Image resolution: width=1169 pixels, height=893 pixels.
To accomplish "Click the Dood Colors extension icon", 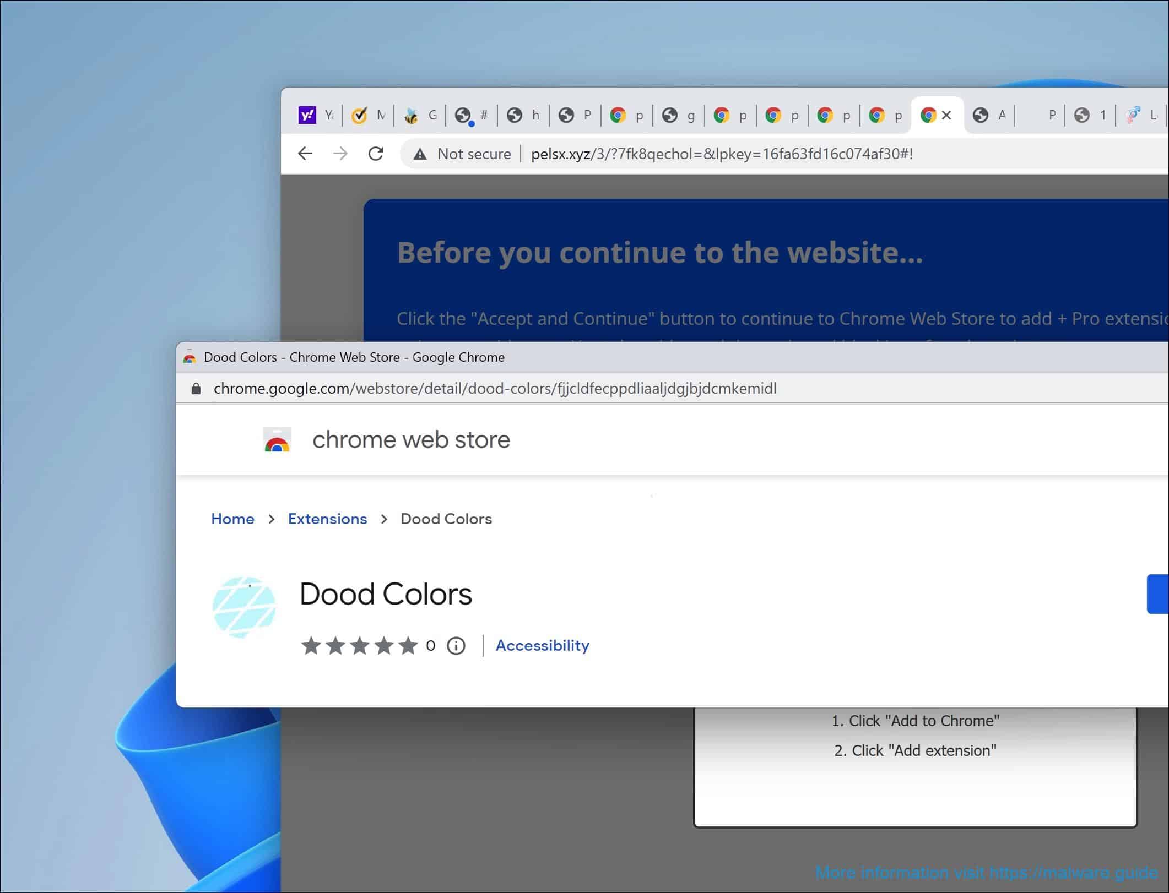I will point(244,607).
